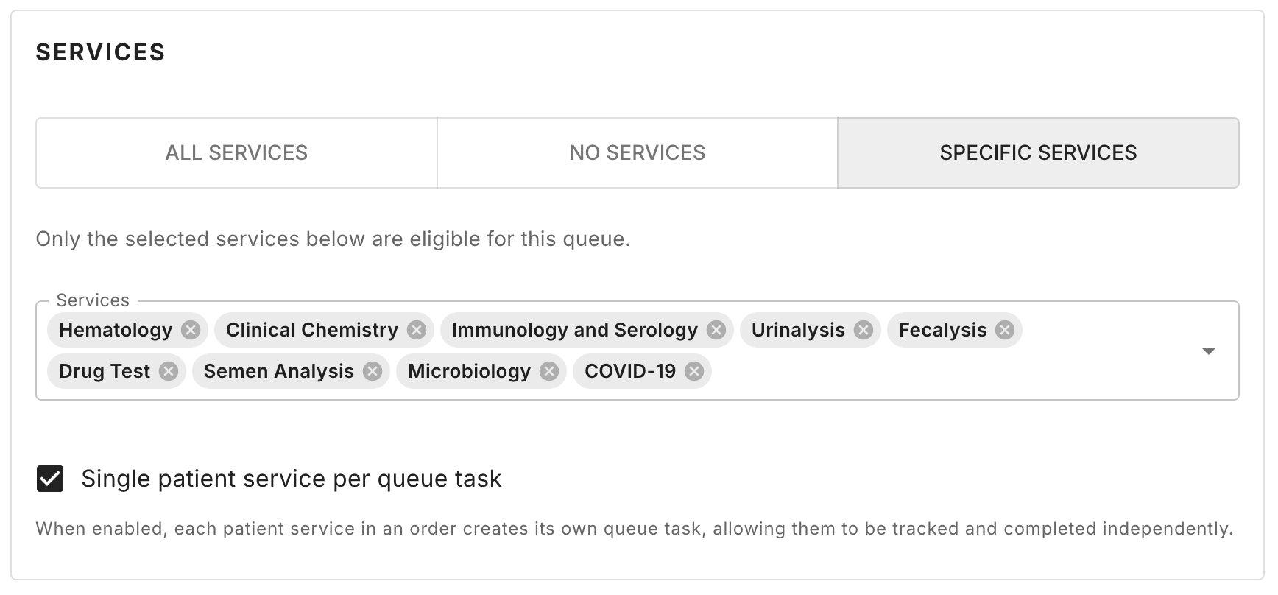Remove the Clinical Chemistry chip
This screenshot has height=595, width=1278.
[x=417, y=330]
